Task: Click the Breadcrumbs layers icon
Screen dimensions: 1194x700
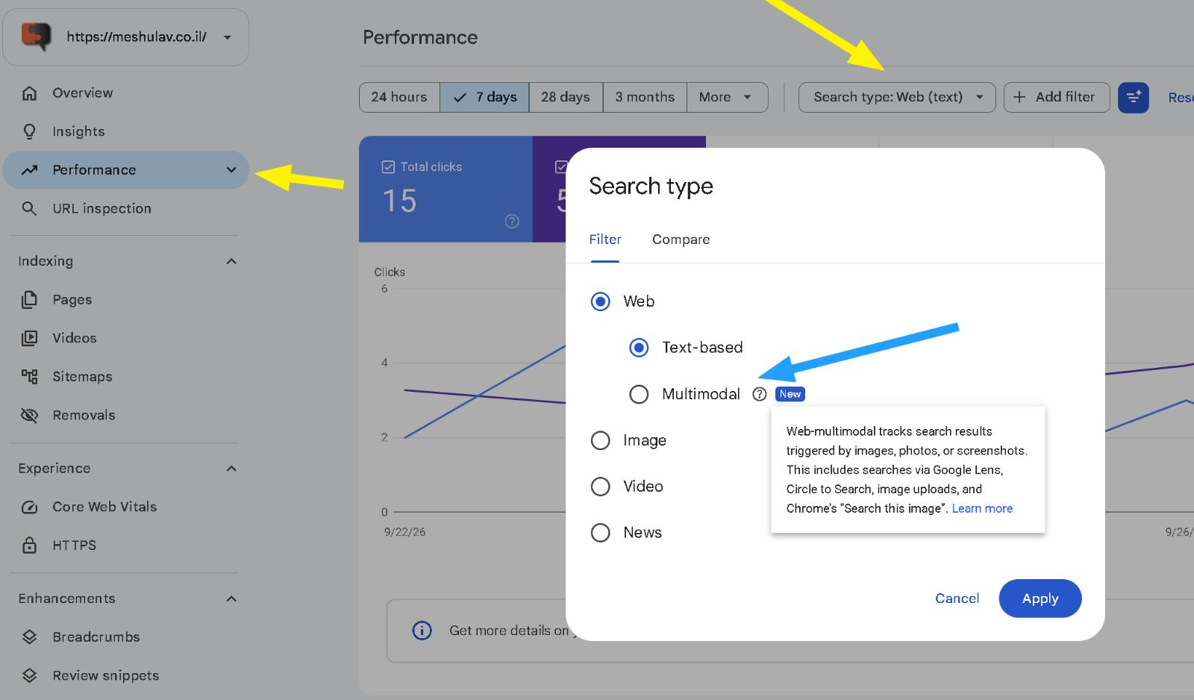Action: 29,637
